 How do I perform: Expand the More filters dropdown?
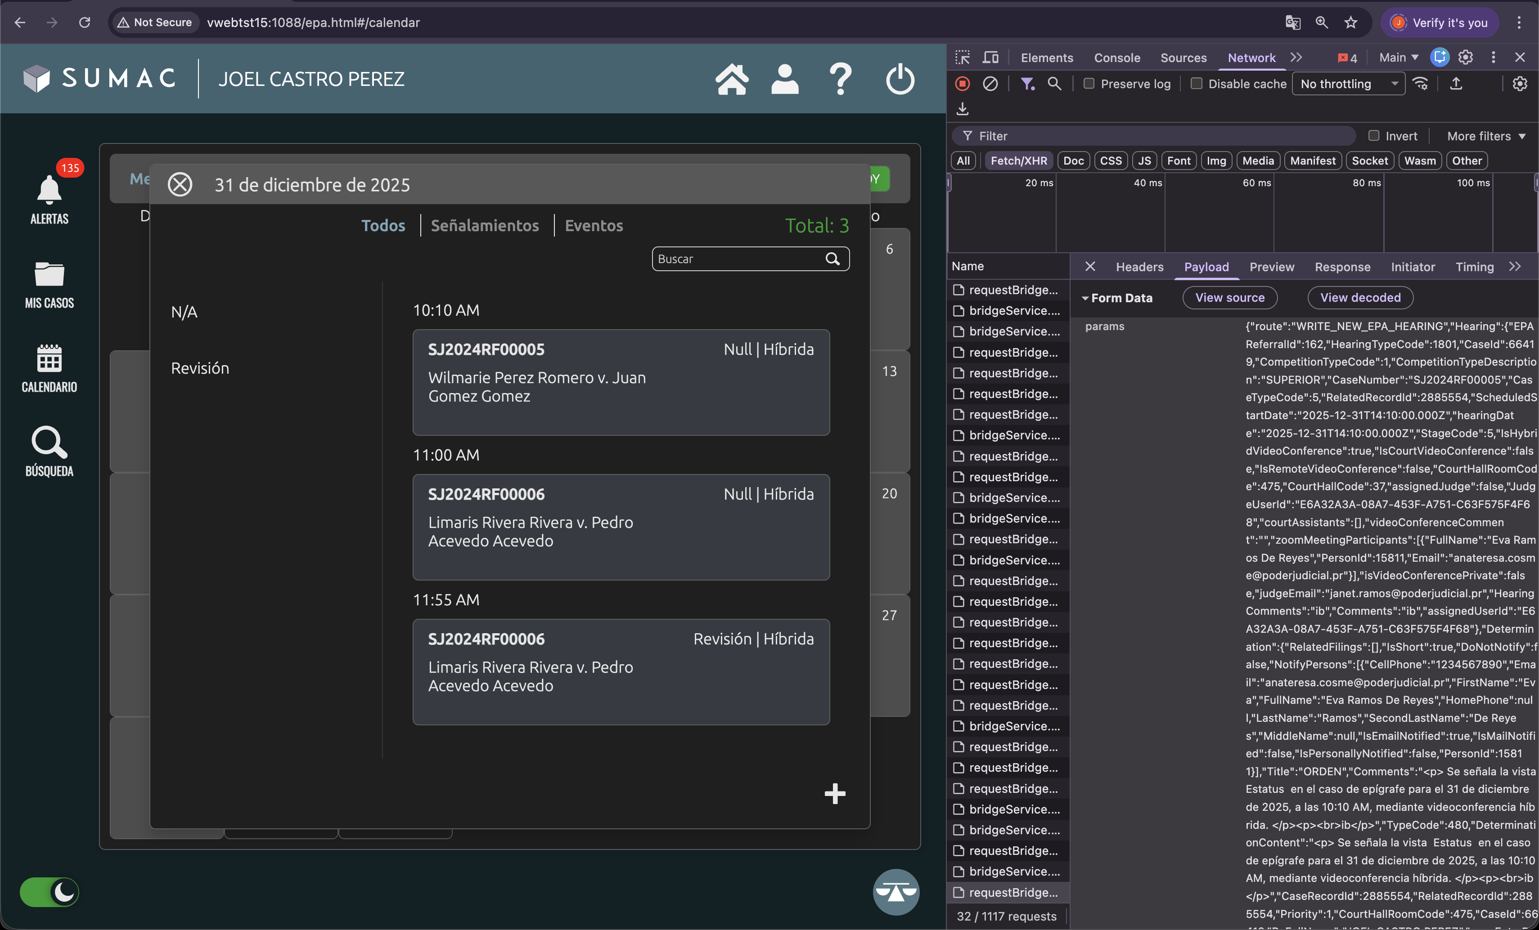(x=1486, y=136)
